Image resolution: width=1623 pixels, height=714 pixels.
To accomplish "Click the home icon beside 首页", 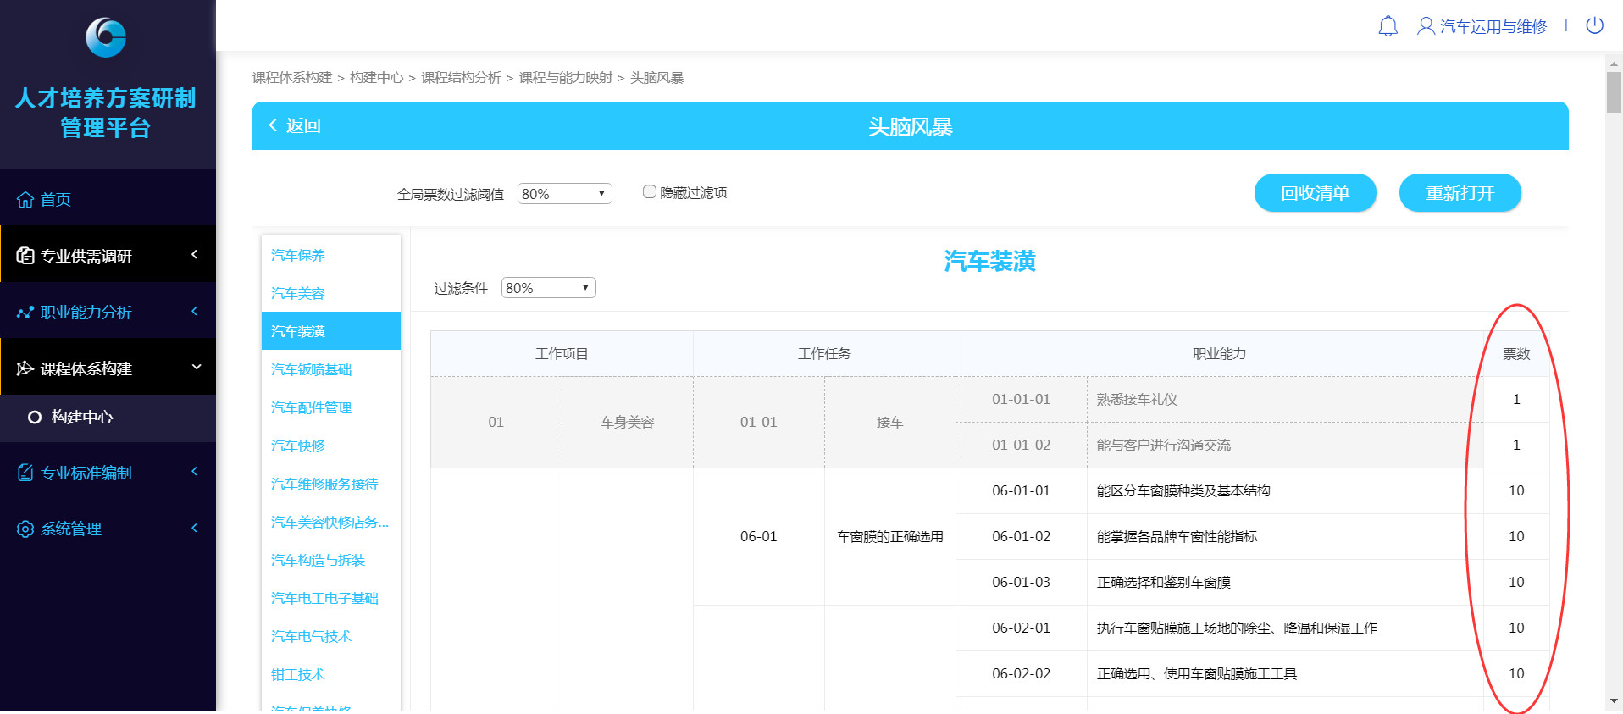I will click(x=25, y=200).
